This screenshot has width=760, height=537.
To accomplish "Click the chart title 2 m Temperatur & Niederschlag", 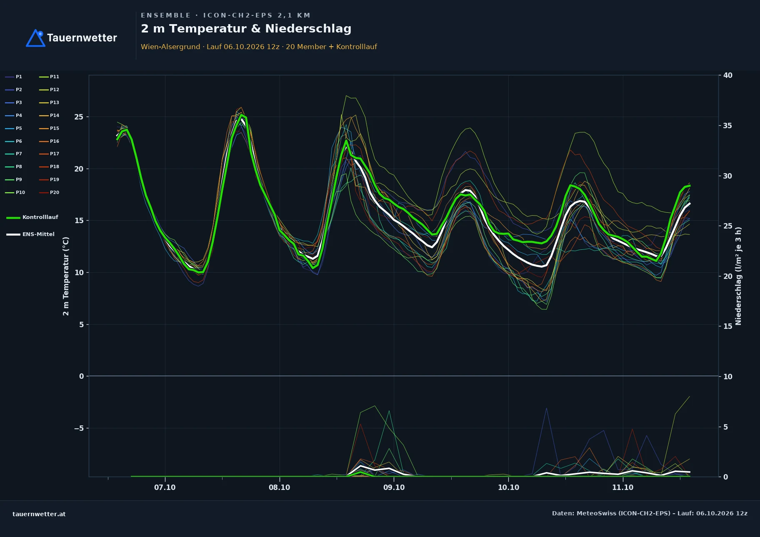I will point(246,29).
